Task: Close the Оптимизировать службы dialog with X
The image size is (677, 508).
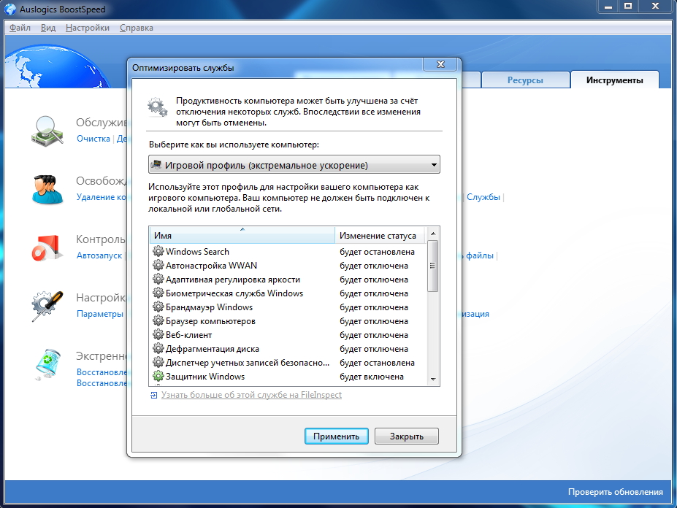Action: tap(440, 64)
